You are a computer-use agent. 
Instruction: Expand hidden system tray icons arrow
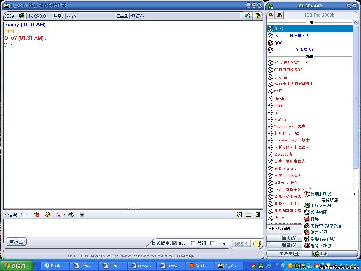click(x=283, y=266)
